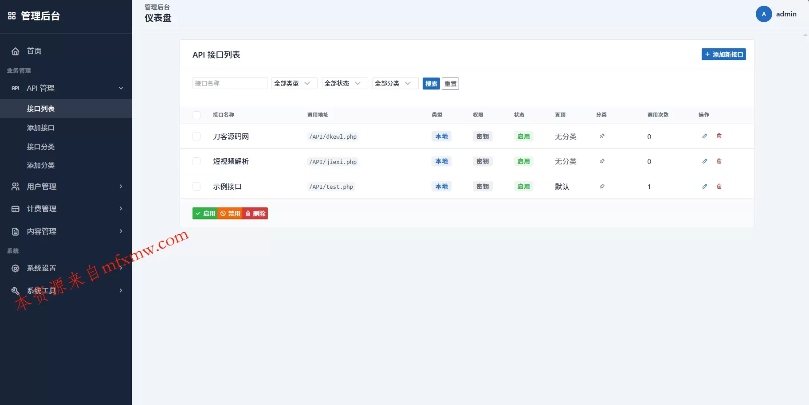Delete the 示例接口 interface row
The width and height of the screenshot is (809, 405).
(x=719, y=187)
